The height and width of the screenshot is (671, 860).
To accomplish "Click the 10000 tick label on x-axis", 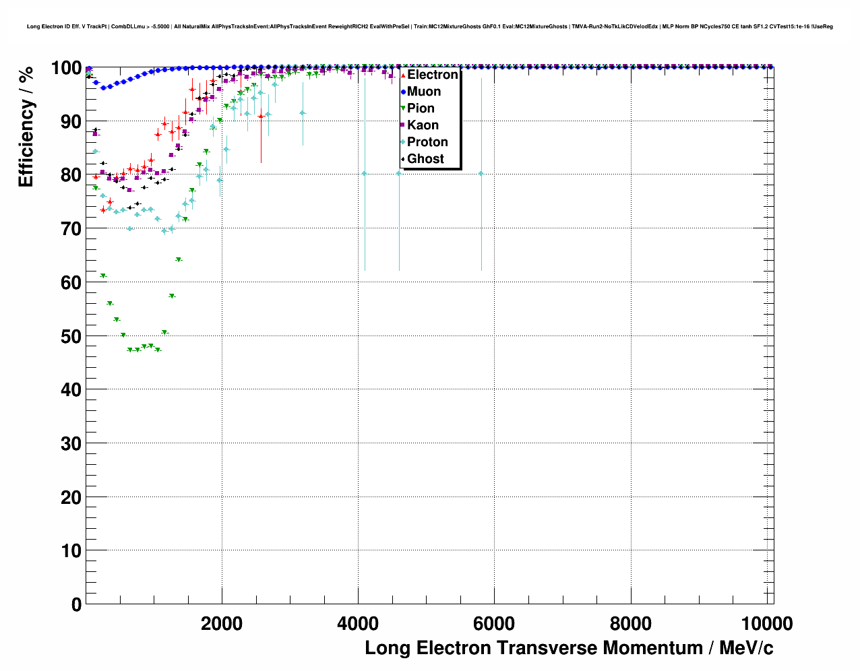I will [766, 624].
